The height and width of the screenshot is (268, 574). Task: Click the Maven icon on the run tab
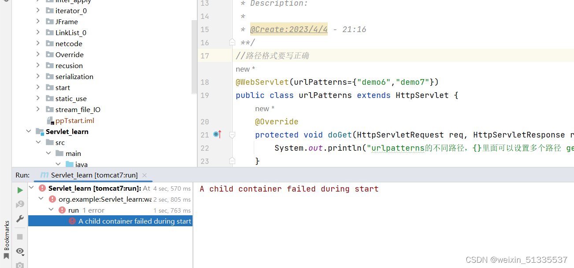click(x=44, y=174)
